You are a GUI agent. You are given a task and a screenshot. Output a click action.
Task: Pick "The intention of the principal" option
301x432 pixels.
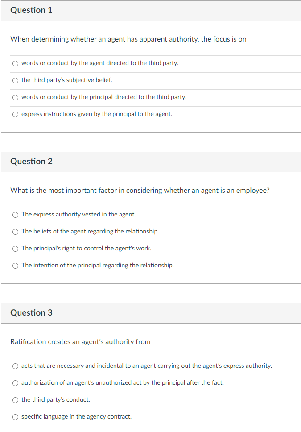tap(15, 265)
